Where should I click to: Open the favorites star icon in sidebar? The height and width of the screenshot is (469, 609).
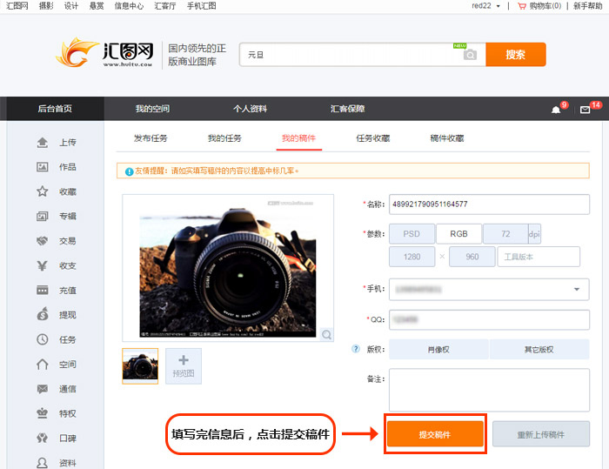click(42, 191)
